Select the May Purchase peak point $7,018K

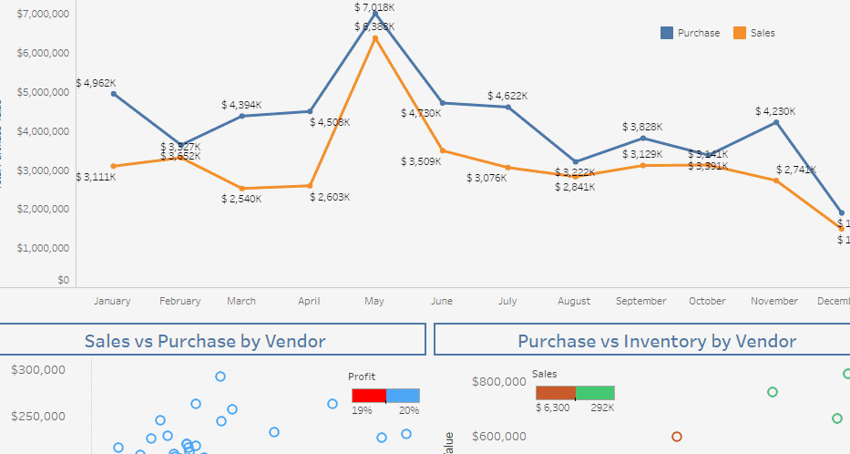374,13
